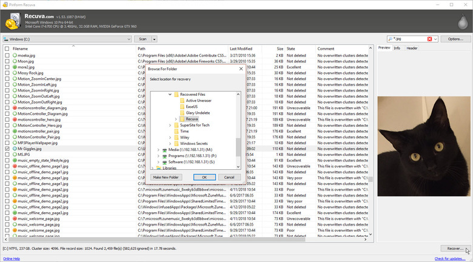Image resolution: width=473 pixels, height=262 pixels.
Task: Switch to the Header tab
Action: pos(412,48)
